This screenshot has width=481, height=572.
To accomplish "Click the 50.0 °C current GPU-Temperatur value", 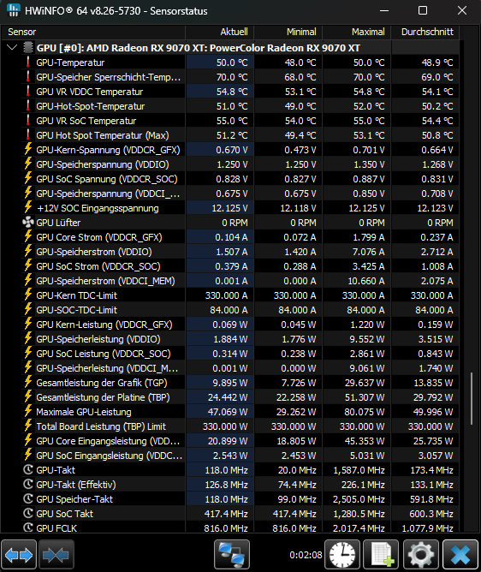I will [232, 63].
